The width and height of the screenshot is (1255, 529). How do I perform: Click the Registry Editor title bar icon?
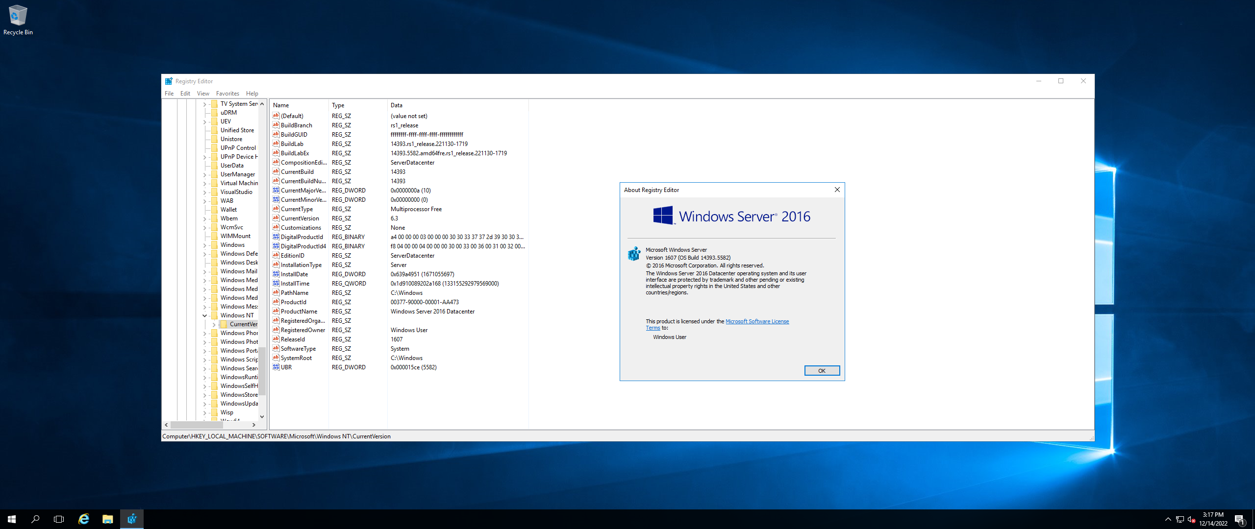[x=169, y=81]
